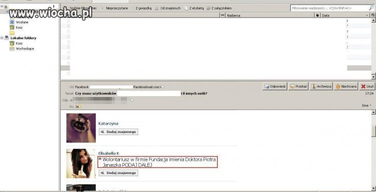Click the magnifying glass search icon
The image size is (376, 192).
pos(371,8)
